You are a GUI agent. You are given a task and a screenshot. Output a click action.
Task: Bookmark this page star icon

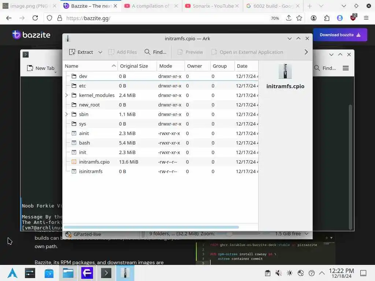coord(299,18)
